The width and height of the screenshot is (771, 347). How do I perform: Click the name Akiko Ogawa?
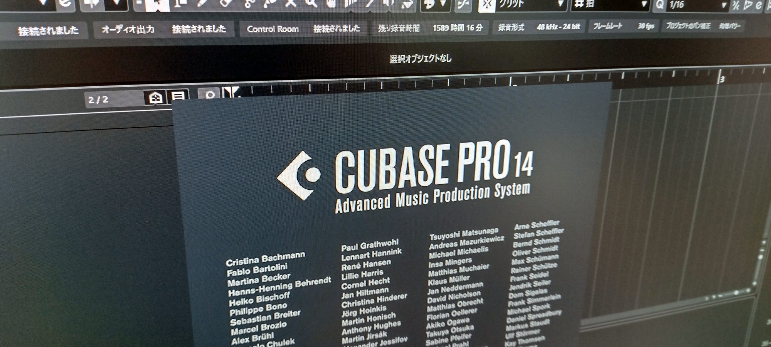448,323
